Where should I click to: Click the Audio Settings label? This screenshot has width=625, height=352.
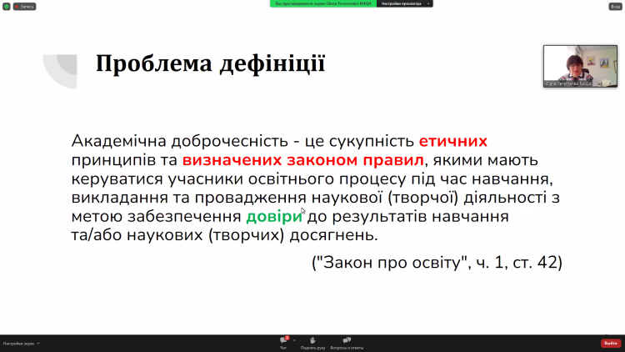pos(18,344)
